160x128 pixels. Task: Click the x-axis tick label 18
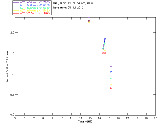click(137, 118)
